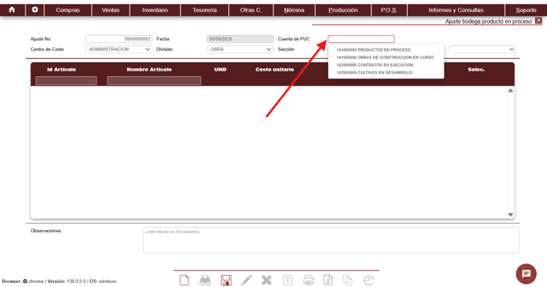Click the Costo unitario column header
Screen dimensions: 547x287
tap(274, 70)
